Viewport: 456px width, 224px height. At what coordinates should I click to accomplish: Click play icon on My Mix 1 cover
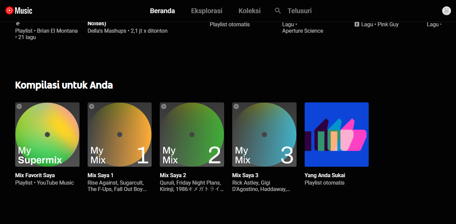pyautogui.click(x=92, y=106)
